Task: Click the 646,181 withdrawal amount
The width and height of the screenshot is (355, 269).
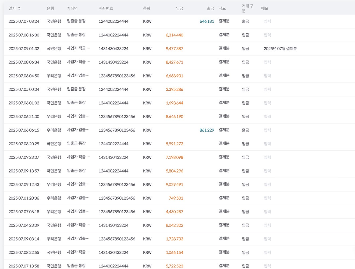Action: tap(207, 21)
